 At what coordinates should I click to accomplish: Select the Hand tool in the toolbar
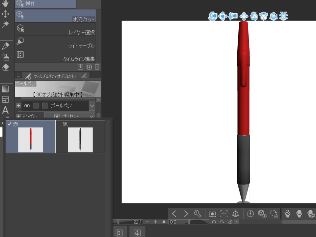(5, 4)
